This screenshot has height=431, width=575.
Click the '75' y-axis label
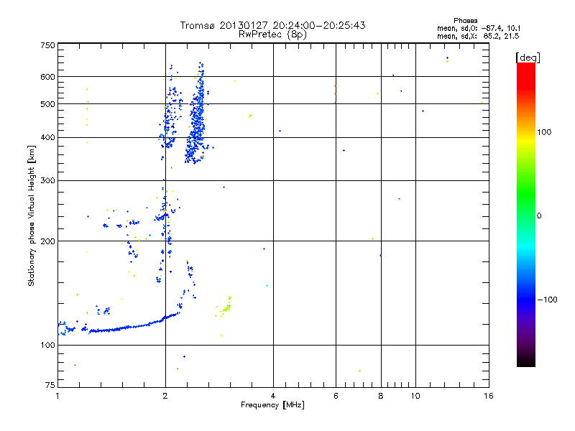point(50,385)
